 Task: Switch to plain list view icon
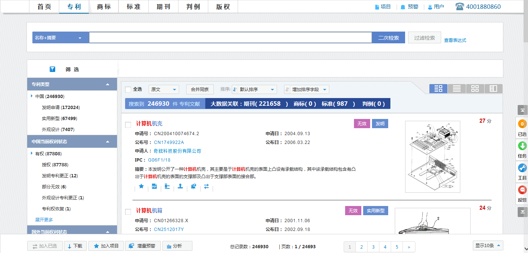point(457,88)
